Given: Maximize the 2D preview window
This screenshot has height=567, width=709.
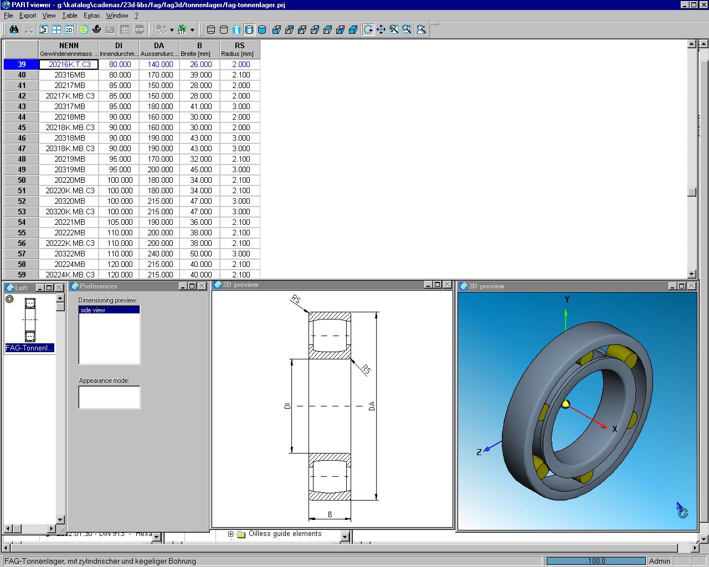Looking at the screenshot, I should coord(437,285).
